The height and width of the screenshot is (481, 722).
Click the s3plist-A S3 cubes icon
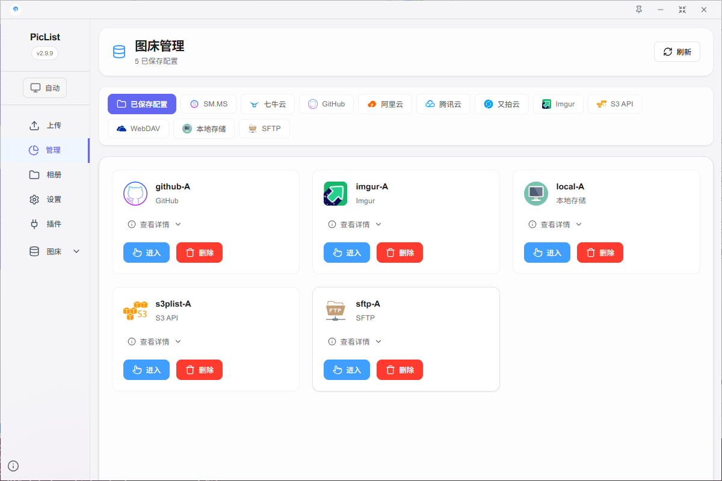[135, 311]
